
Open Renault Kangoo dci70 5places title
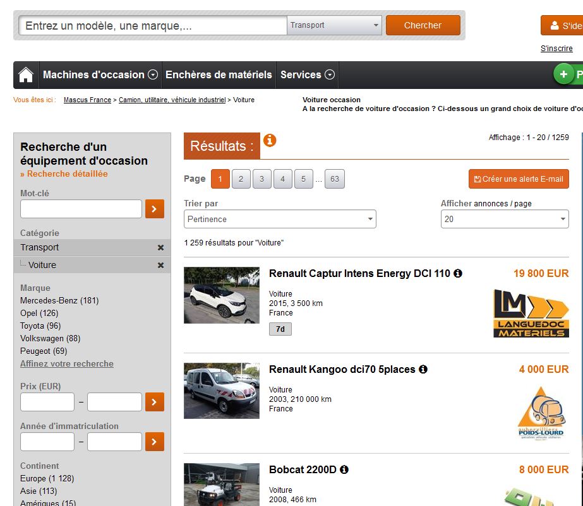coord(342,369)
